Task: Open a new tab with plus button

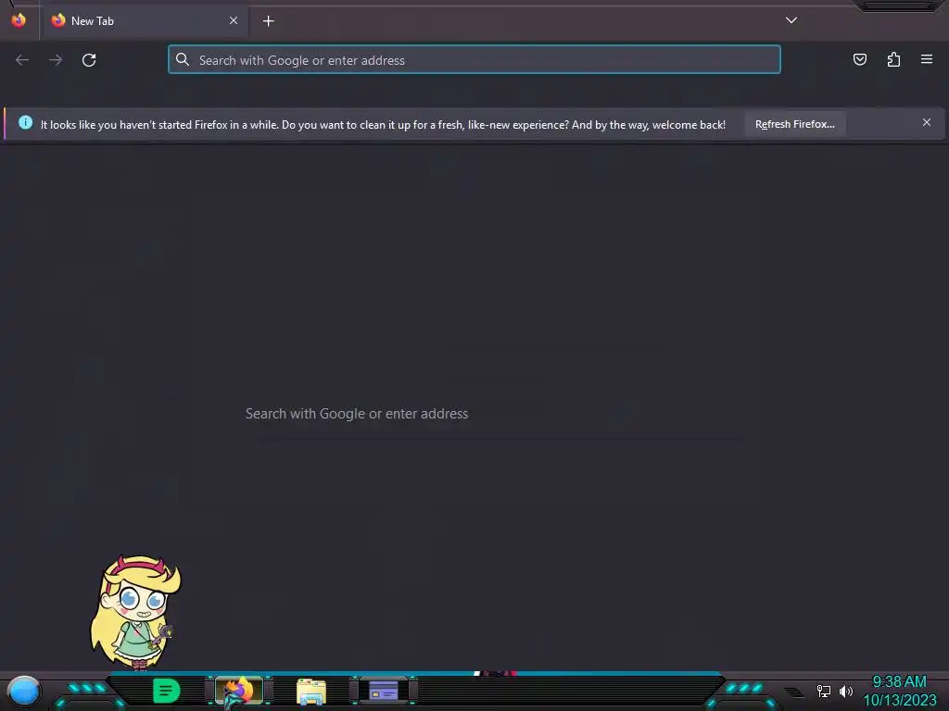Action: (268, 21)
